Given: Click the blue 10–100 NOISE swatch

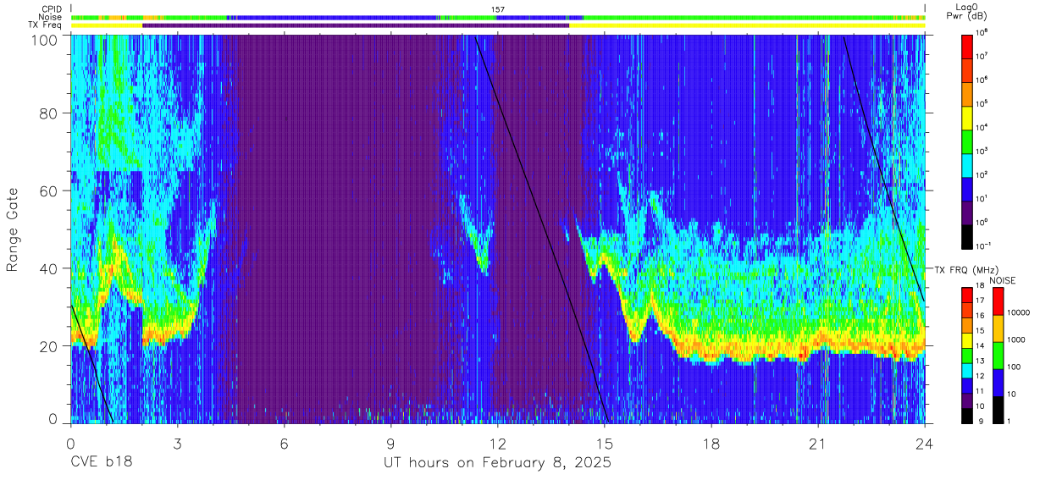Looking at the screenshot, I should coord(999,381).
